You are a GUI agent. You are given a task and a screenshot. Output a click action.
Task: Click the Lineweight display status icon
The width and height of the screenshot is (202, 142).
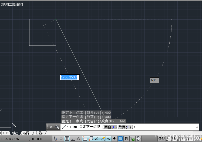point(115,139)
